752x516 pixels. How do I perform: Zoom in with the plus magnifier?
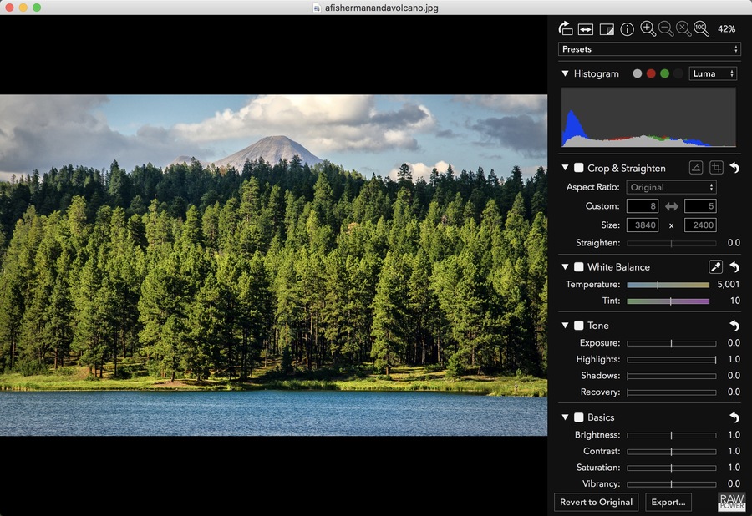648,29
